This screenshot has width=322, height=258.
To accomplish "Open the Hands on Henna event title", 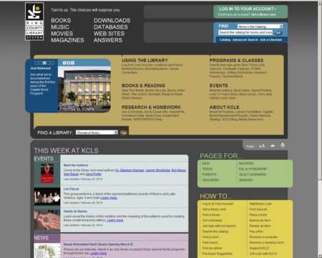I will 75,211.
